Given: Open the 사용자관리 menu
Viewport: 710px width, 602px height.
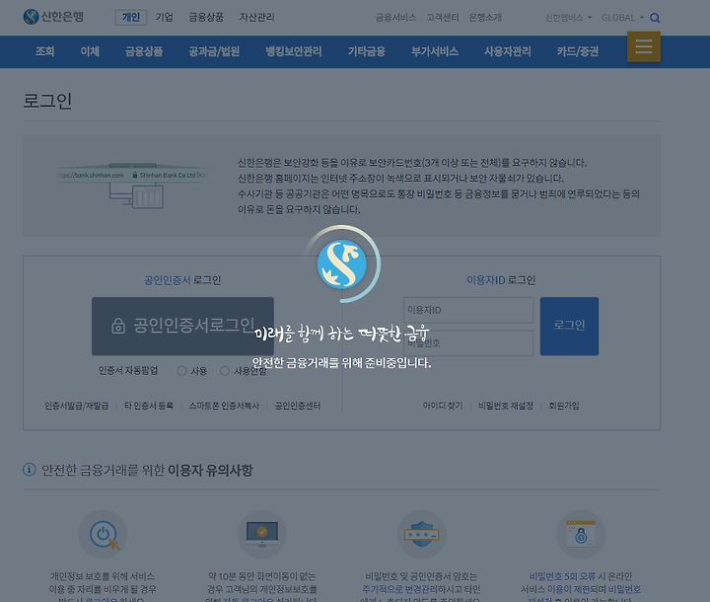Looking at the screenshot, I should 508,51.
